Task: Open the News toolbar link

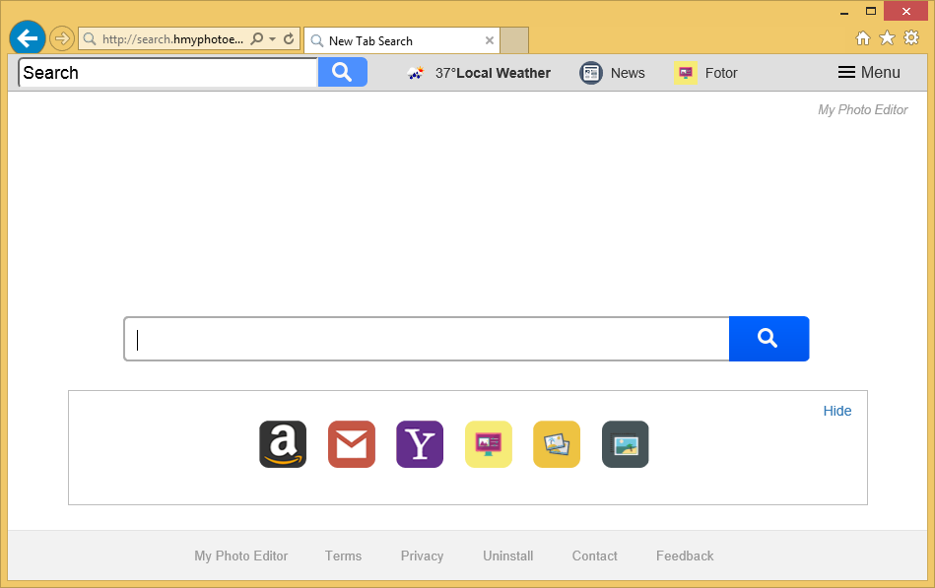Action: click(x=628, y=73)
